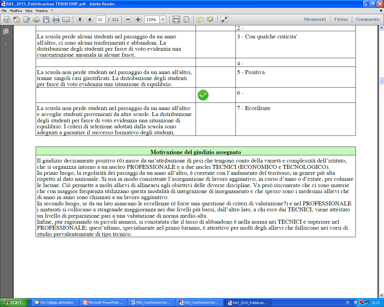Click the Create PDF online icon
Viewport: 384px width, 307px height.
tap(16, 19)
